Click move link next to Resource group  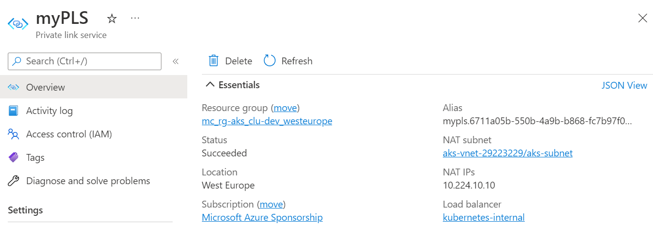(x=285, y=108)
